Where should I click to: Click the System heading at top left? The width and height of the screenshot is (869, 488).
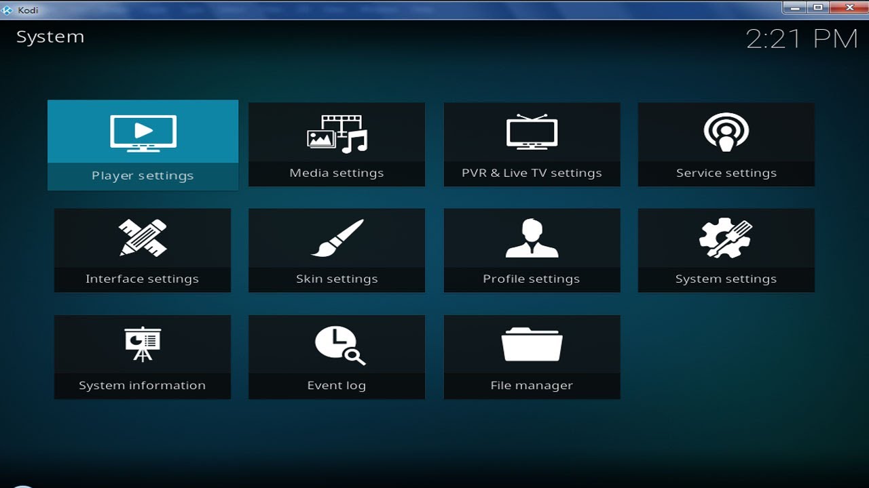point(50,37)
